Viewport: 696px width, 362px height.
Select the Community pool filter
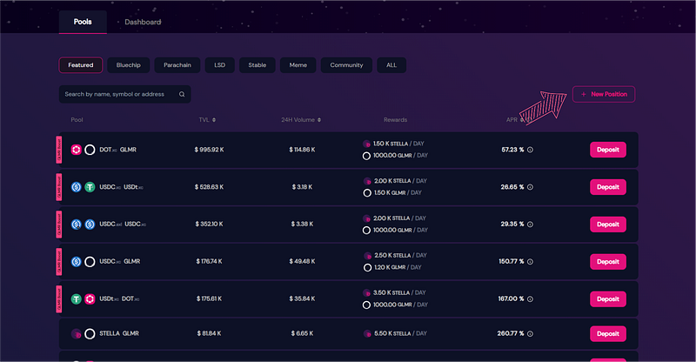point(346,65)
